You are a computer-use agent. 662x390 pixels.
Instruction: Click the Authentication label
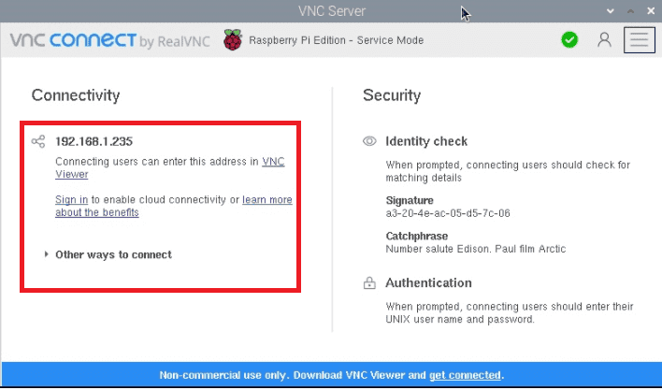pyautogui.click(x=428, y=282)
